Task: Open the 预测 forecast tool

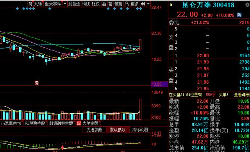Action: pyautogui.click(x=118, y=4)
